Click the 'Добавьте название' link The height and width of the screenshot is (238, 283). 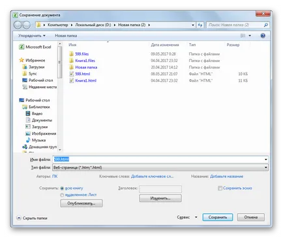pos(226,177)
